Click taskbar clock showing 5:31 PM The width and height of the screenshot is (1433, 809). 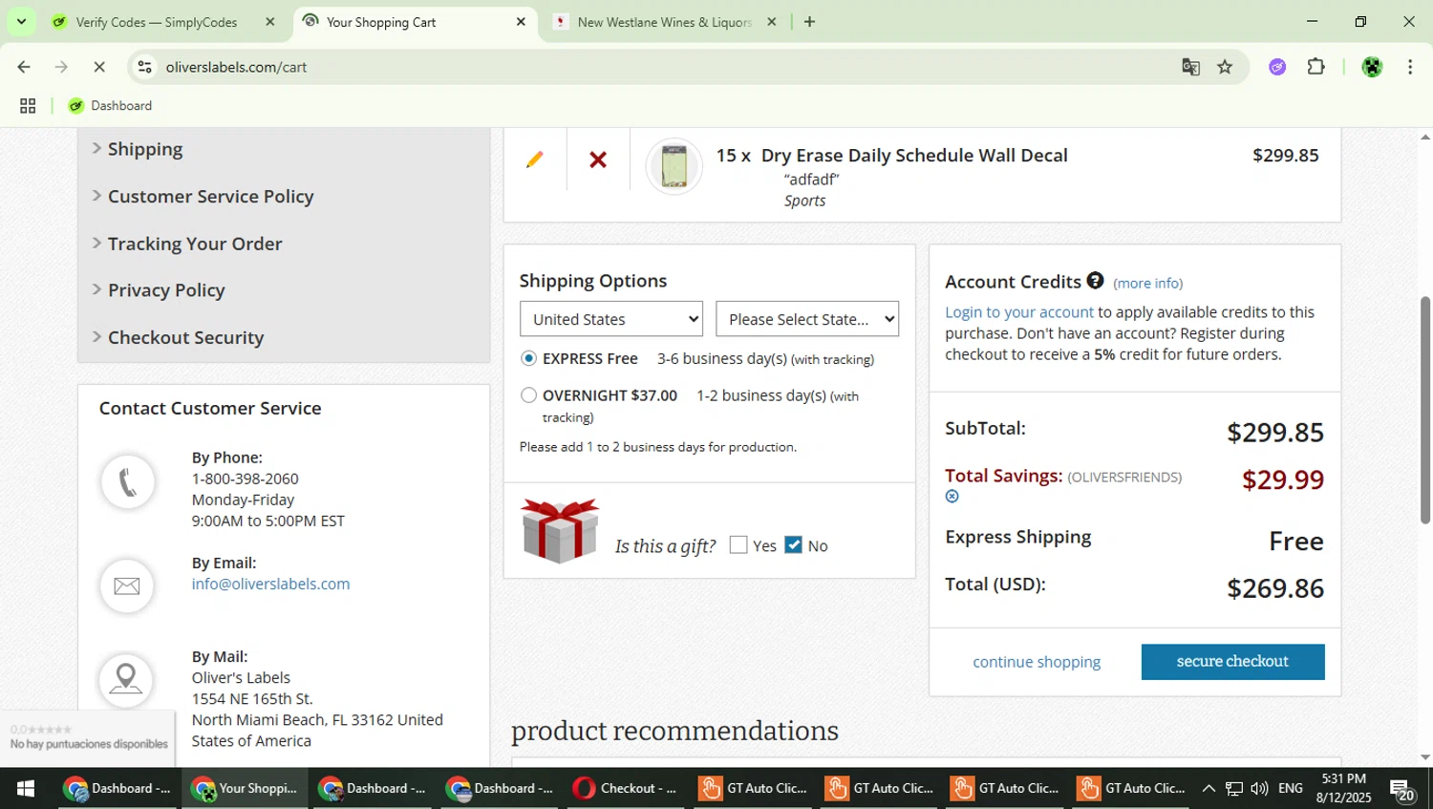tap(1343, 788)
